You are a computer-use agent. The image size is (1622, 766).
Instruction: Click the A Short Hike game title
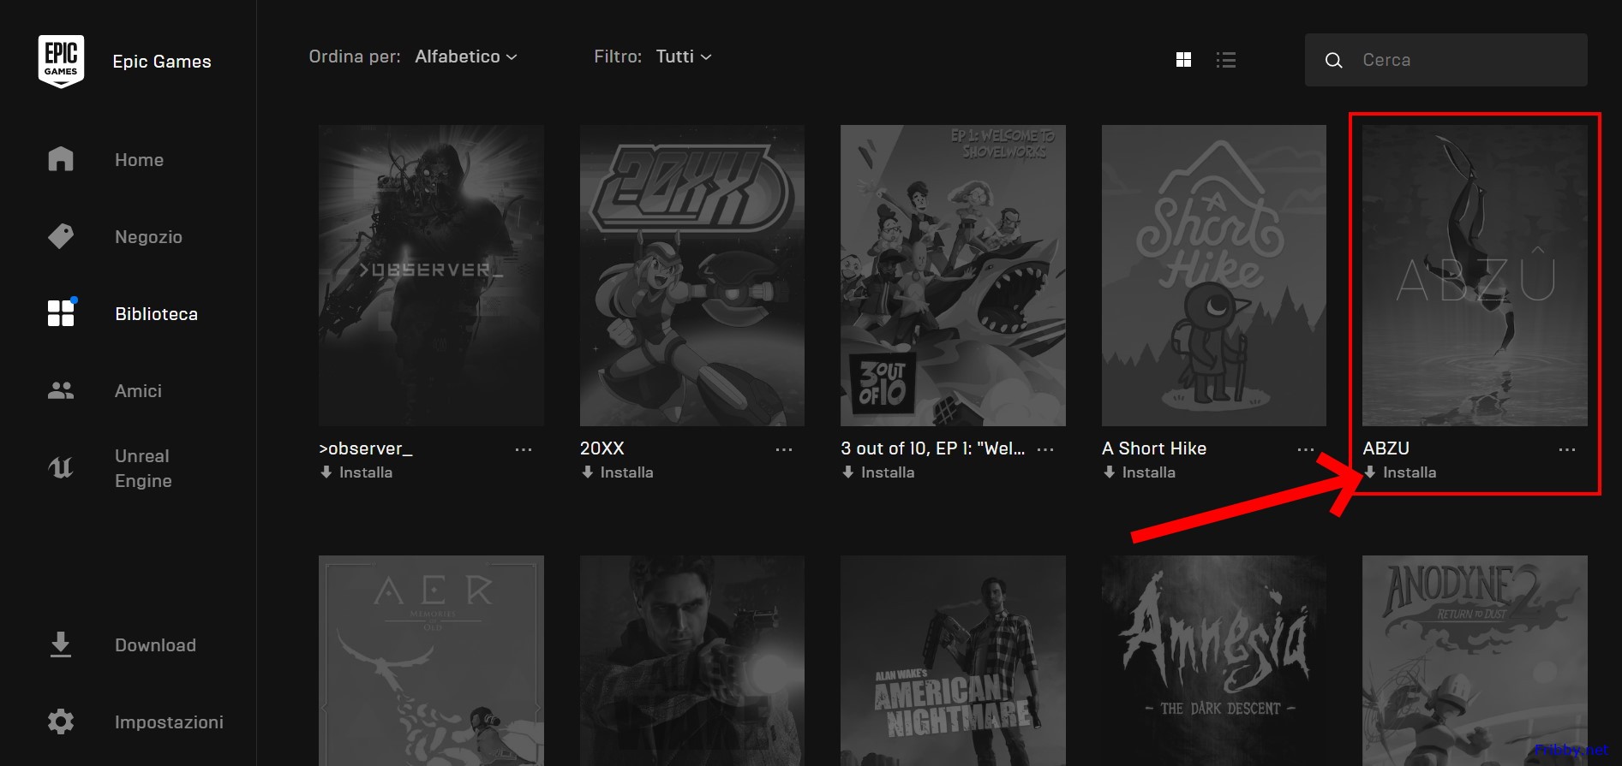(1154, 448)
